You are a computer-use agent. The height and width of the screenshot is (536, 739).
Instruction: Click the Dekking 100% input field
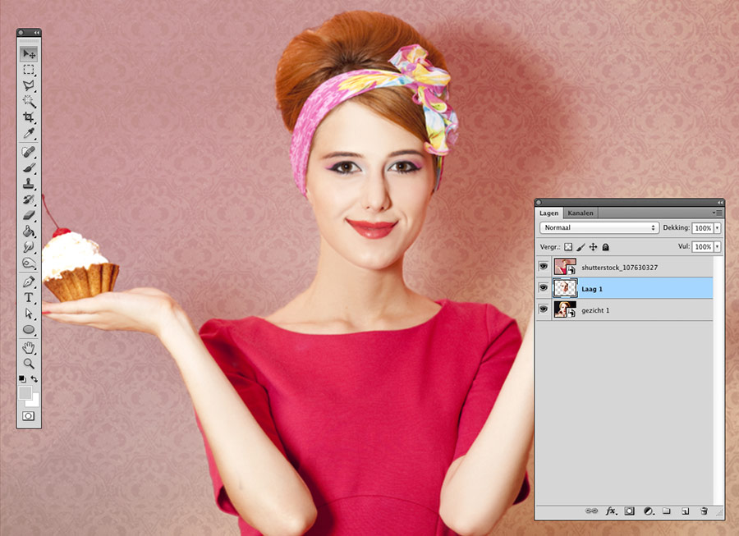703,228
